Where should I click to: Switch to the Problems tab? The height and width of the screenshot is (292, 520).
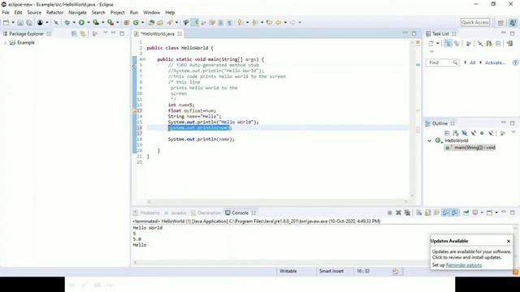click(x=146, y=213)
